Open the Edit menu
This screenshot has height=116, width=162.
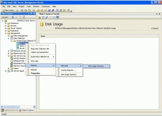9,6
